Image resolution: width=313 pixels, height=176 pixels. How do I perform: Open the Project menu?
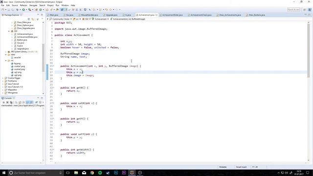50,5
